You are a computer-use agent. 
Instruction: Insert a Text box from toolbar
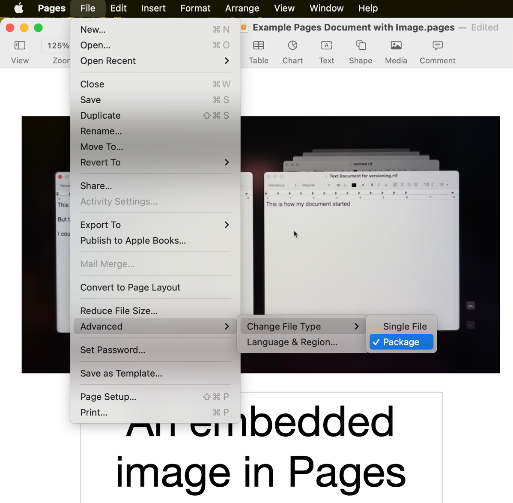point(326,46)
